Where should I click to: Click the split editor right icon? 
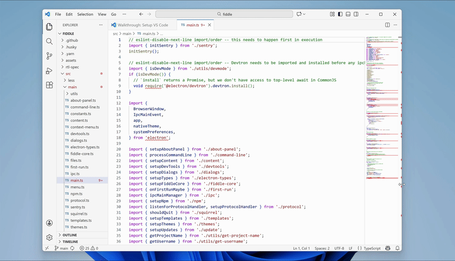(x=387, y=25)
